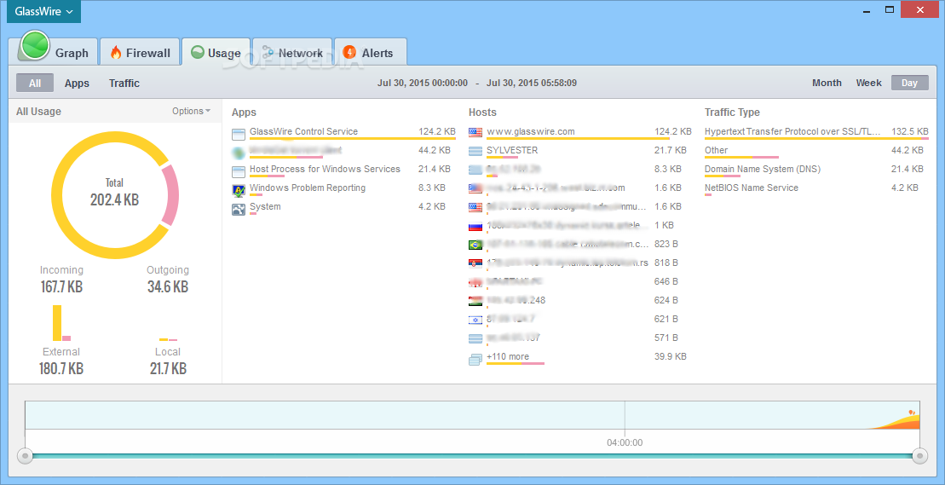Click the 39.9 KB value for +110 more

pyautogui.click(x=670, y=356)
